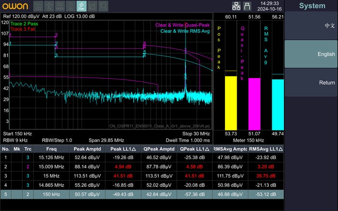The height and width of the screenshot is (211, 338).
Task: Click the magnifier zoom icon in toolbar
Action: 103,6
